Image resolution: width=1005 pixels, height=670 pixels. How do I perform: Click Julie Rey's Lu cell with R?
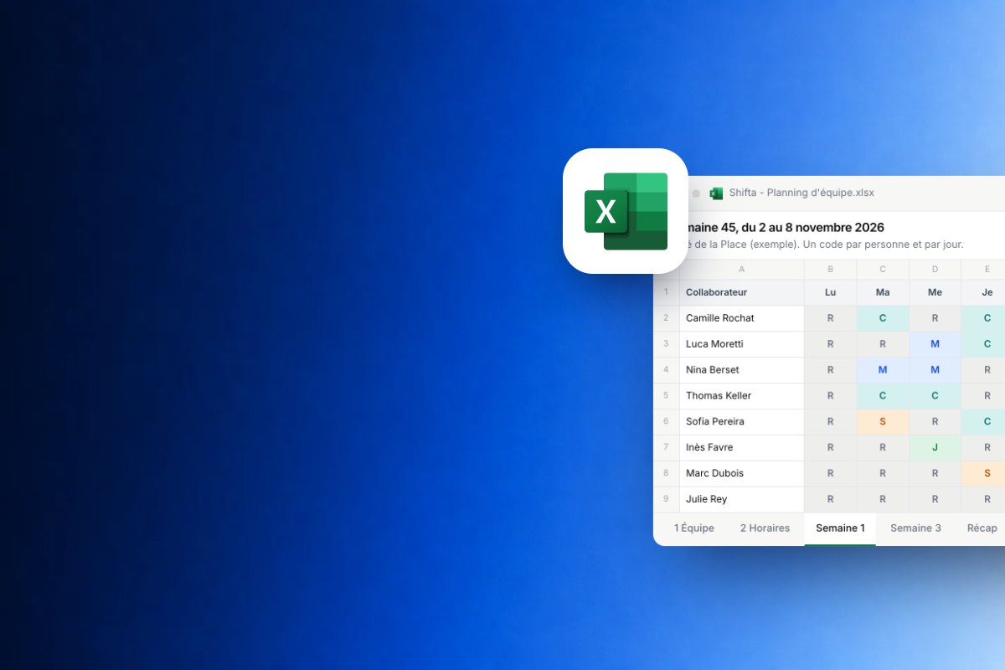[830, 499]
